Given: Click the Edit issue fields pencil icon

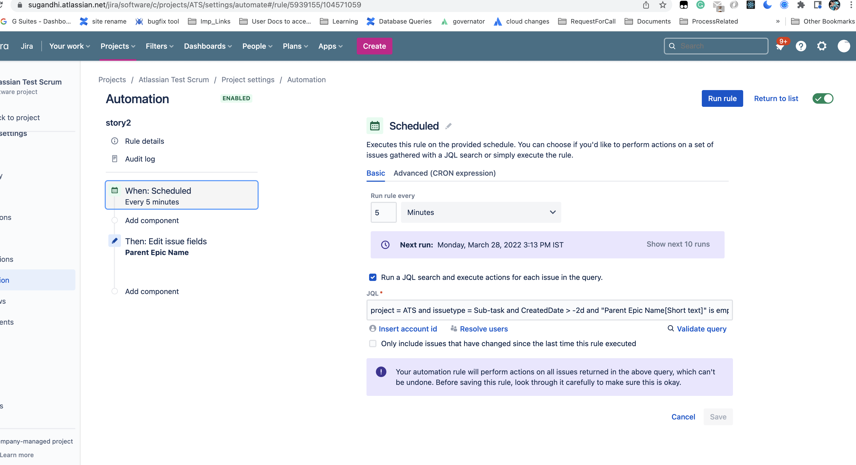Looking at the screenshot, I should coord(115,241).
